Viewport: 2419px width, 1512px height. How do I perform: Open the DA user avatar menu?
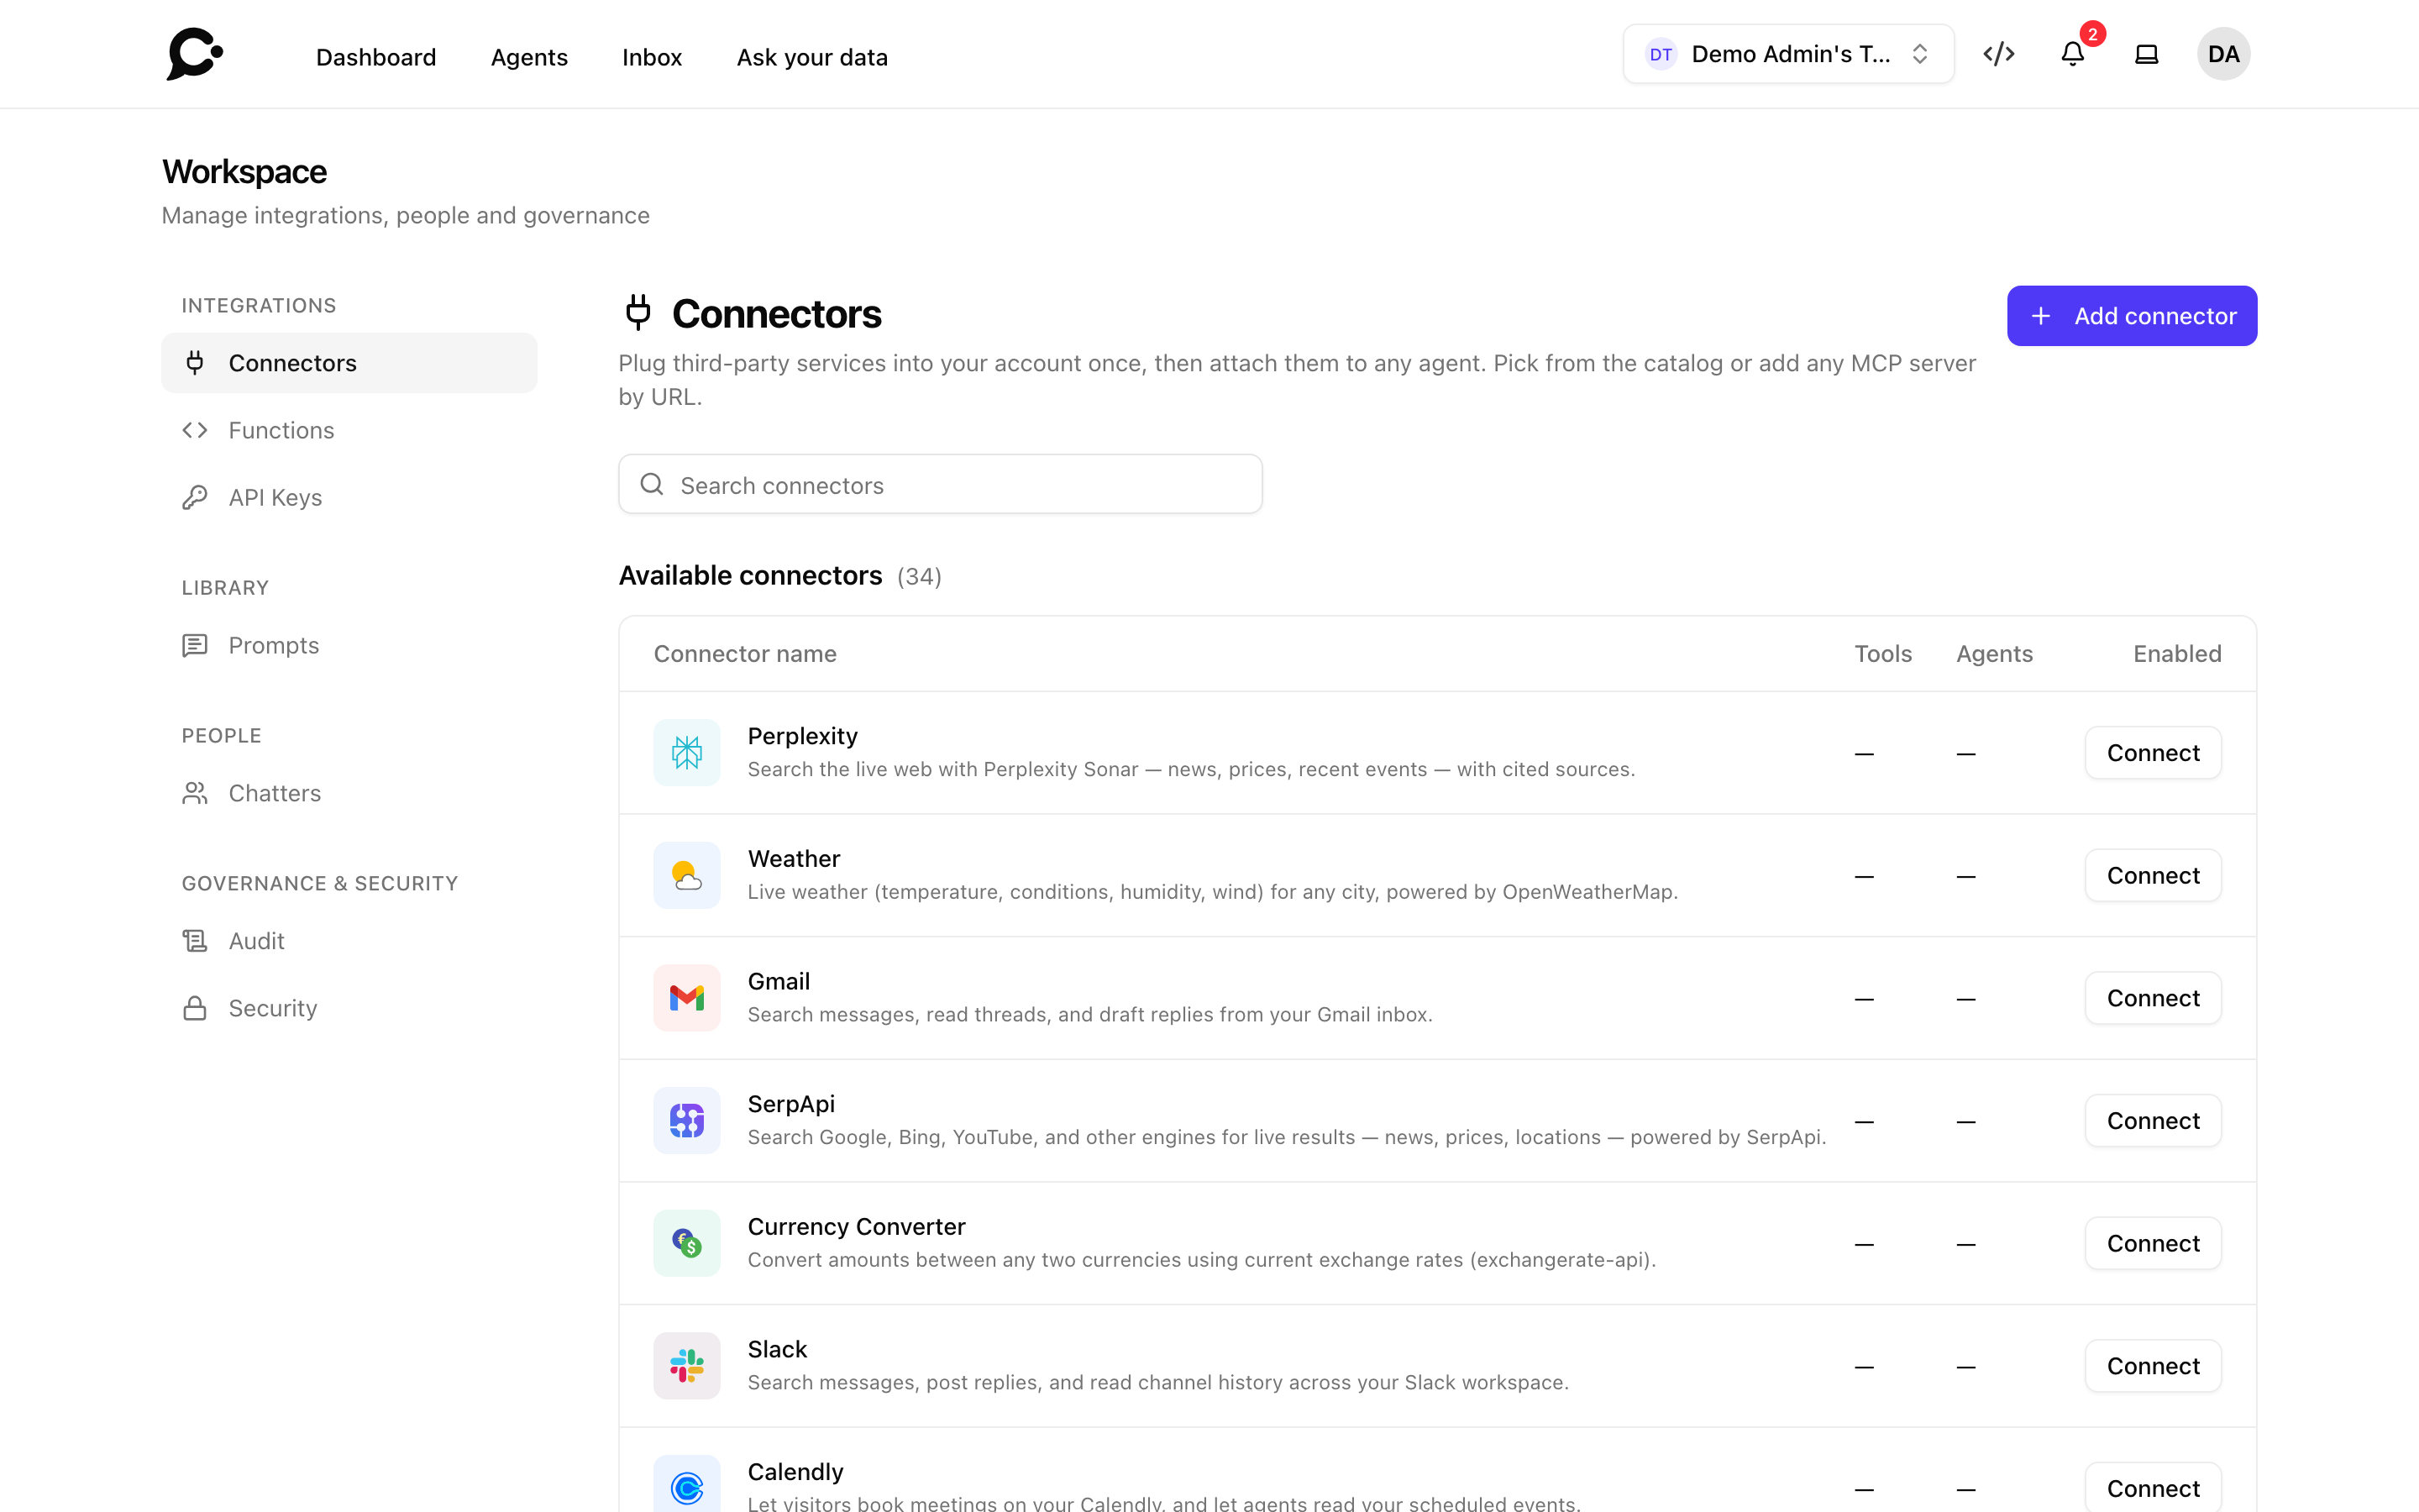2223,54
